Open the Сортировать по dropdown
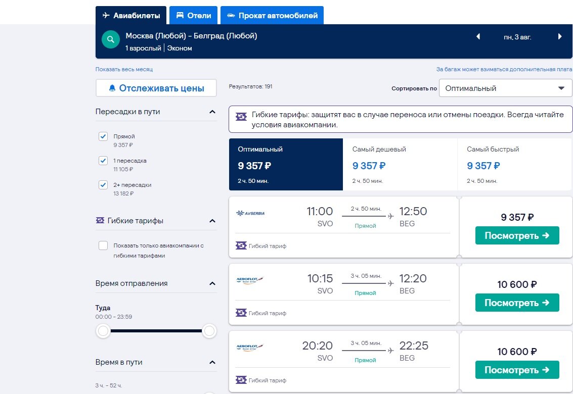 tap(505, 88)
